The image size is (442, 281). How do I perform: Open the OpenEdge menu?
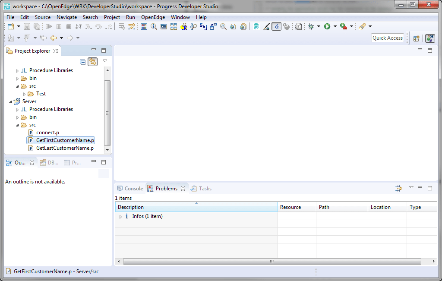tap(153, 17)
